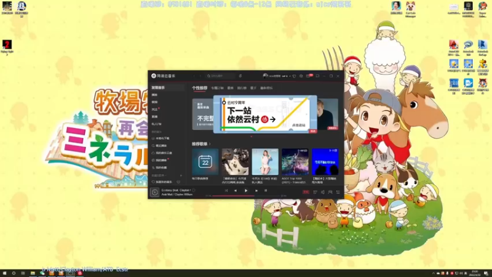The image size is (492, 277).
Task: Add a new playlist with plus icon
Action: tap(181, 175)
